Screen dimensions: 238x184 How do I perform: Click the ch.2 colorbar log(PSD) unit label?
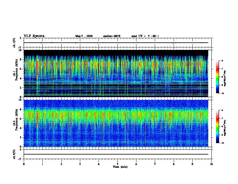point(225,128)
